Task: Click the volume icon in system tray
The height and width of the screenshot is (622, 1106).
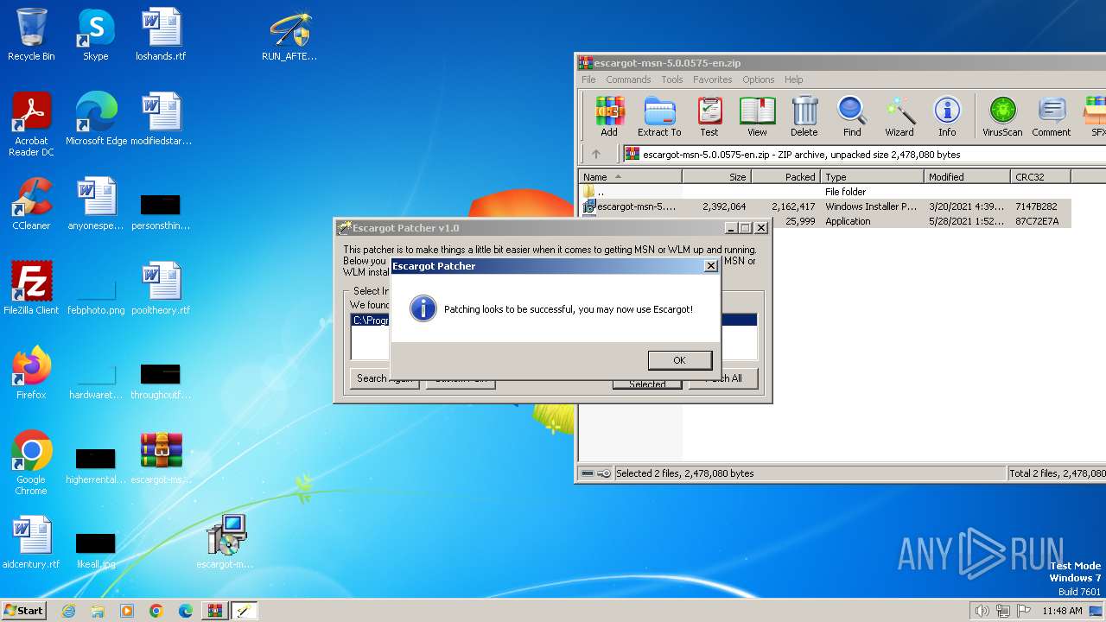Action: point(982,611)
